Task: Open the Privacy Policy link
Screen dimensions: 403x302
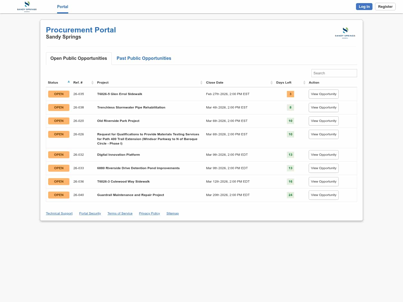Action: [x=149, y=213]
